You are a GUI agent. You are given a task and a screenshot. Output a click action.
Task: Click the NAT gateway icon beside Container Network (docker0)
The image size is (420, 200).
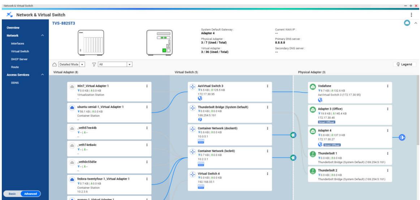[x=293, y=135]
